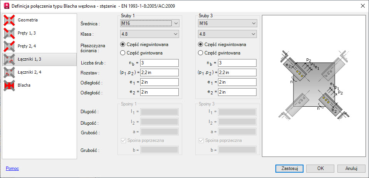Open the Pomoc help link
This screenshot has width=369, height=178.
coord(12,168)
